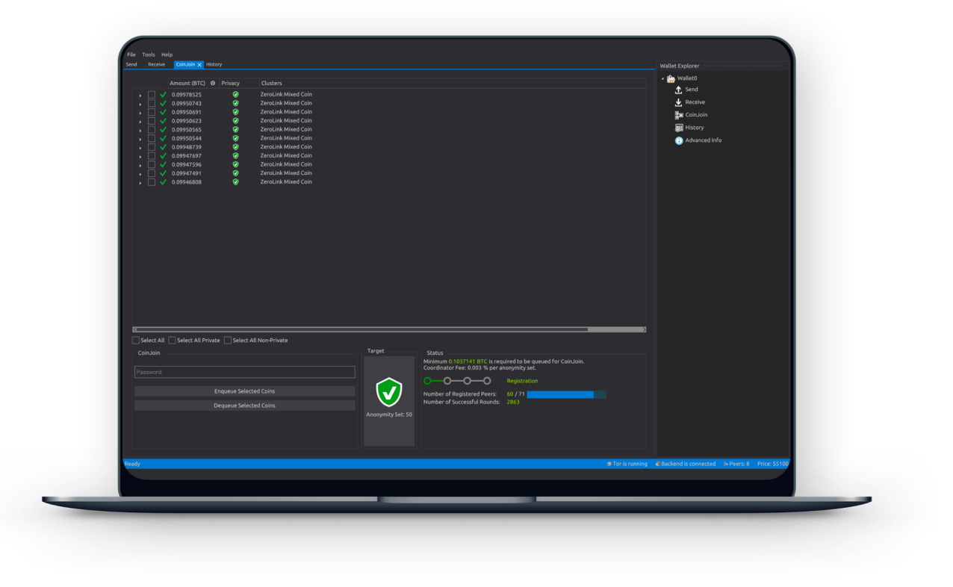Click the Receive icon in Wallet Explorer

coord(679,102)
